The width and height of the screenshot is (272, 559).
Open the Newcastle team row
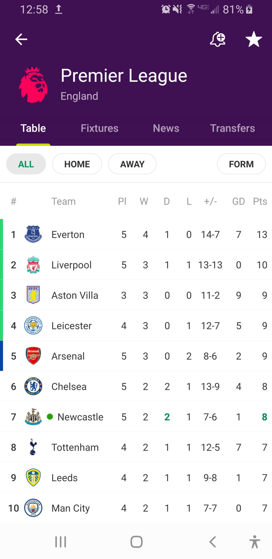tap(136, 417)
